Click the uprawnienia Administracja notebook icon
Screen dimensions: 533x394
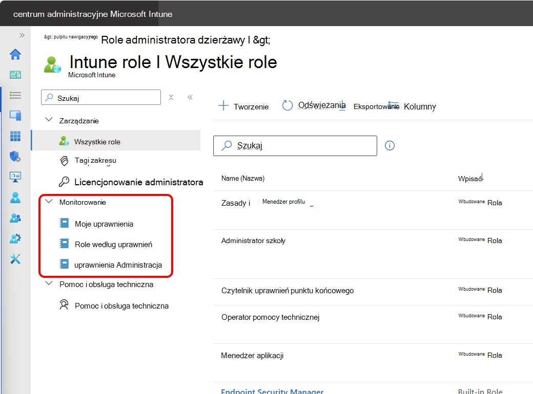tap(64, 264)
